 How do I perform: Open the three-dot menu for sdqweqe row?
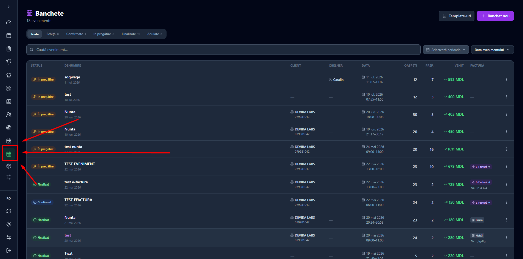click(x=506, y=79)
